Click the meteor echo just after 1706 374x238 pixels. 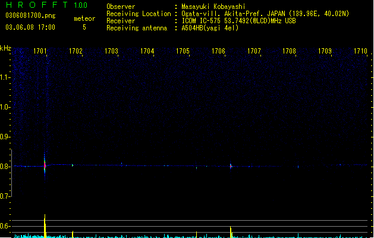pos(231,166)
